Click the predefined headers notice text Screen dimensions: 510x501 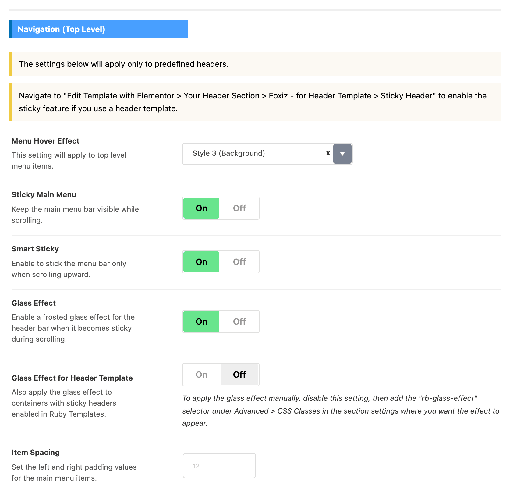tap(124, 64)
